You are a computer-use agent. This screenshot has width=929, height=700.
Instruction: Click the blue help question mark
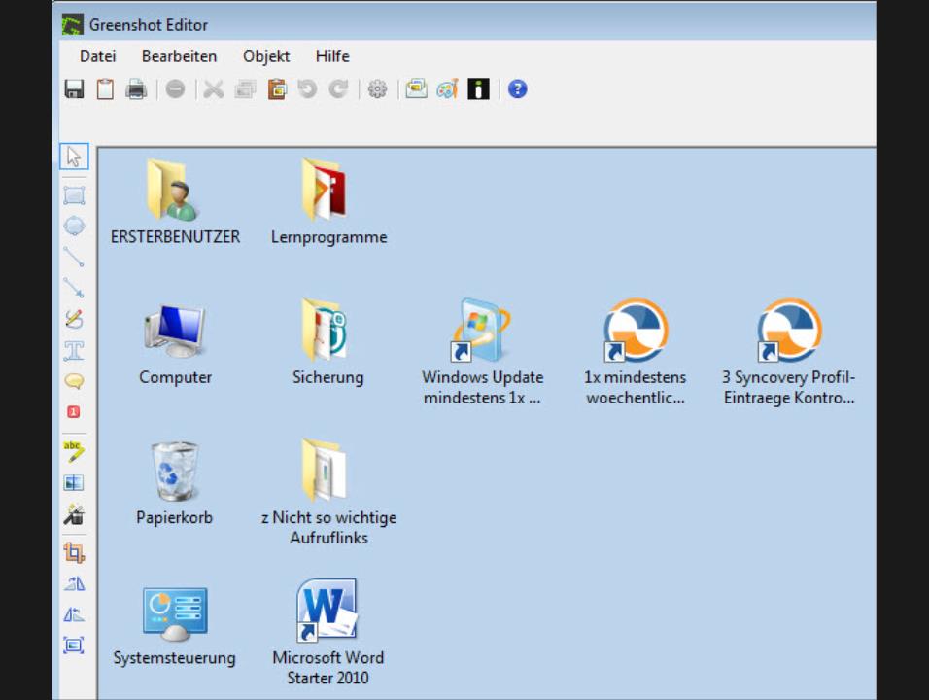518,89
